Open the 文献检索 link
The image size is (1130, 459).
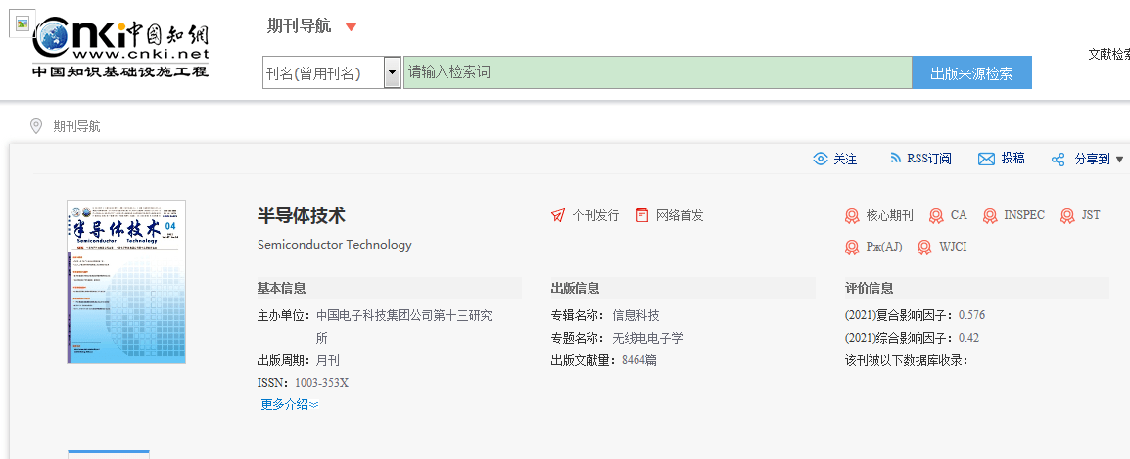pyautogui.click(x=1109, y=54)
